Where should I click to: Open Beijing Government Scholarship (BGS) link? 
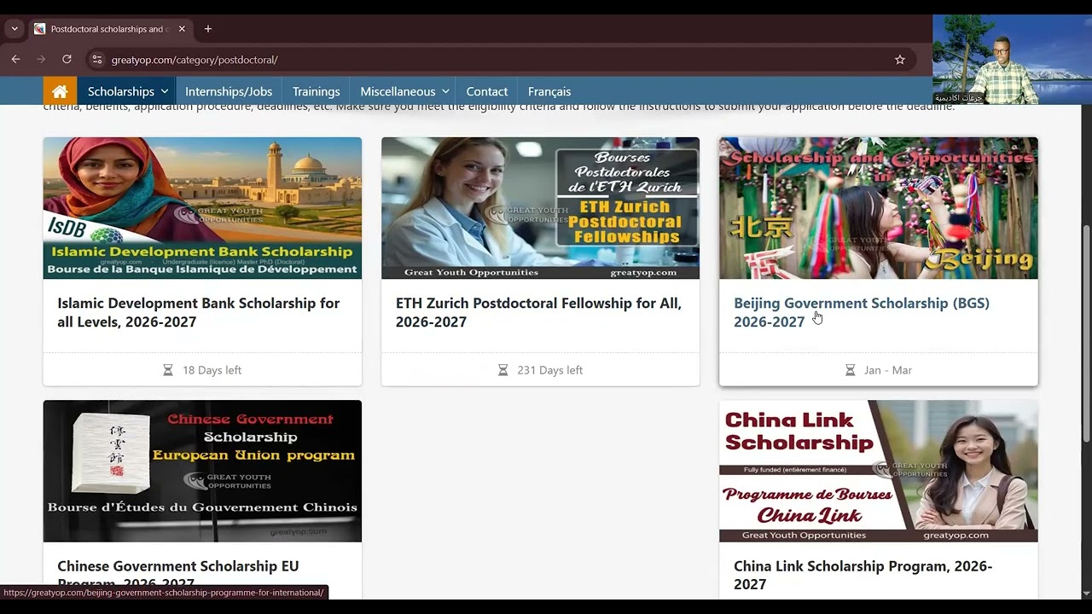point(862,312)
